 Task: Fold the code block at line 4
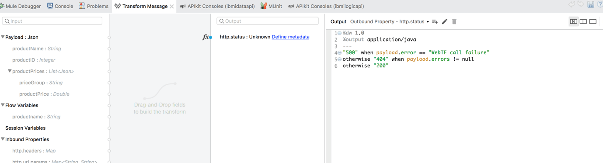pos(340,53)
